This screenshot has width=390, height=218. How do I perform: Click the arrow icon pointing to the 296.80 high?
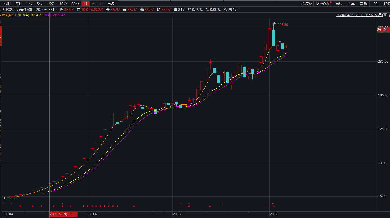tap(275, 24)
